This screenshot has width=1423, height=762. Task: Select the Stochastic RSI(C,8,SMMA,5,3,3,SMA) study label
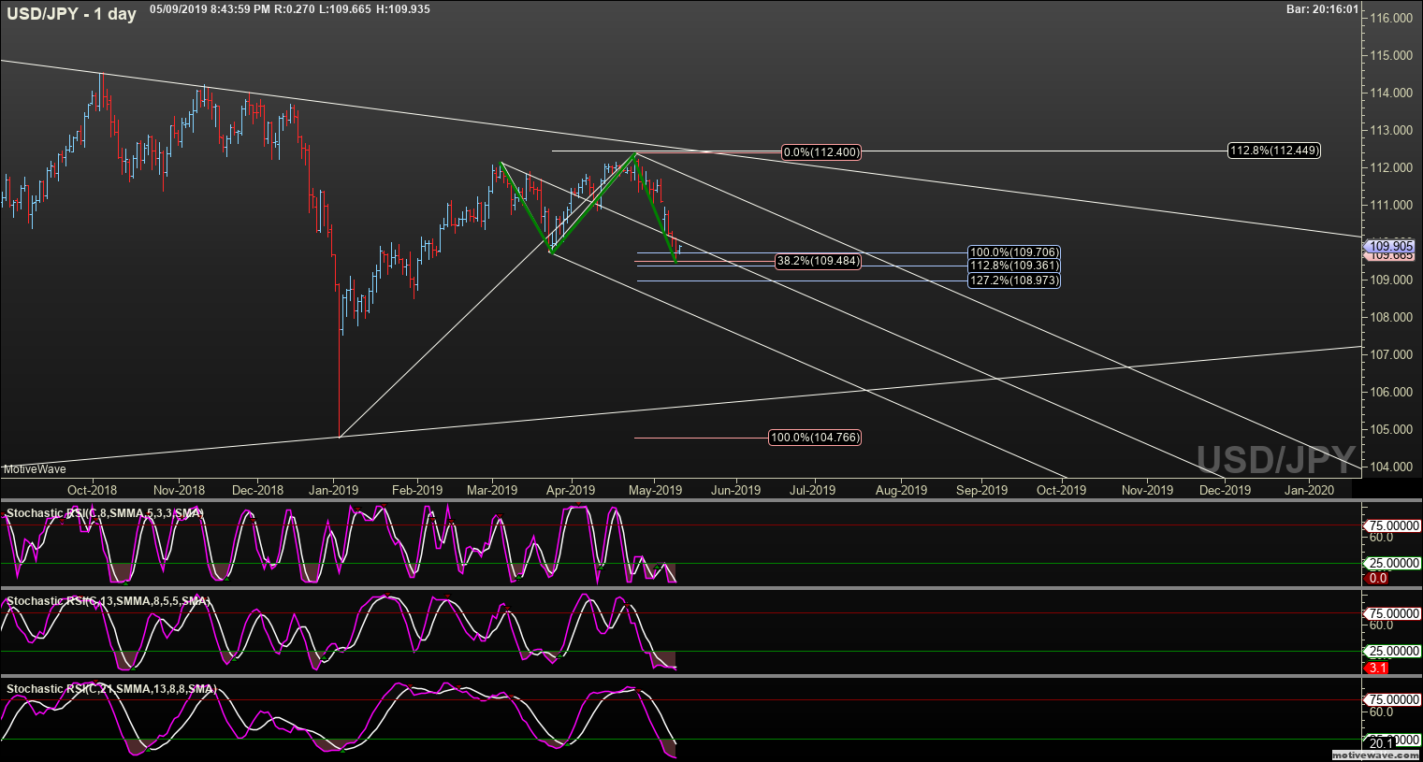coord(104,513)
